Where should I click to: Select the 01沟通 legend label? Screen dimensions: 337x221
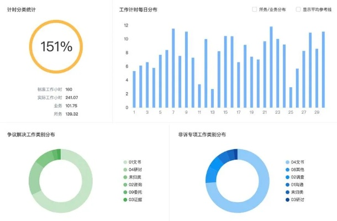tap(298, 184)
